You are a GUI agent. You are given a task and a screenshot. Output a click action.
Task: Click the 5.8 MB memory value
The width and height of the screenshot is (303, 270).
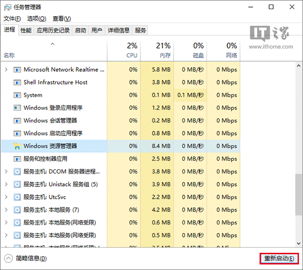pos(161,70)
